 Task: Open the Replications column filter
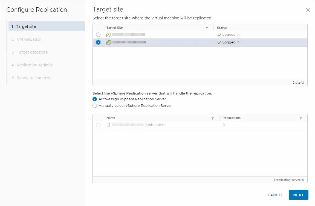pos(301,118)
